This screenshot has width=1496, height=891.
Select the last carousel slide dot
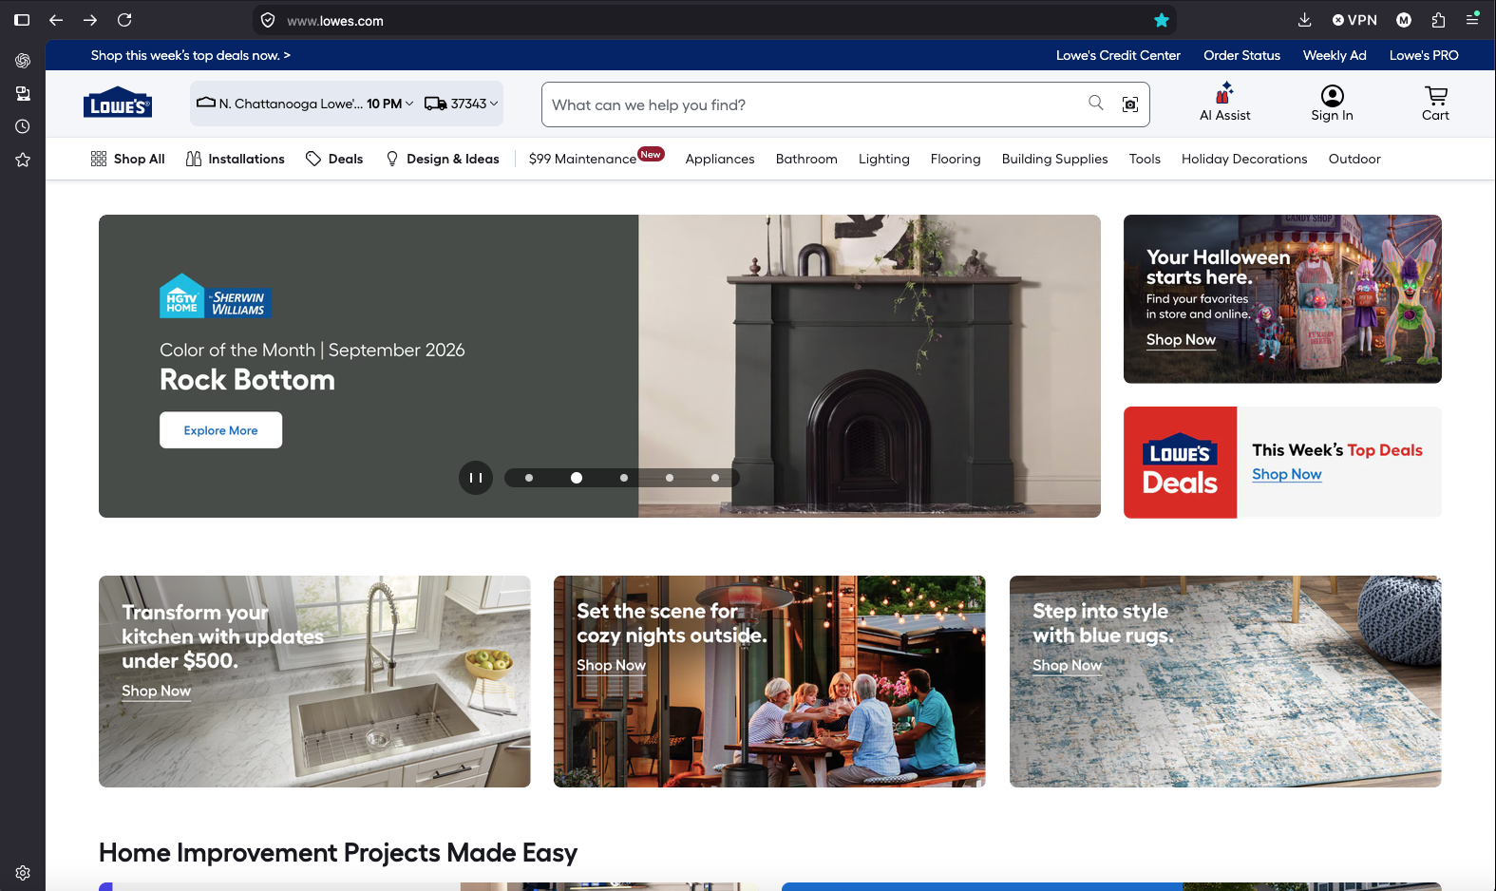[715, 478]
